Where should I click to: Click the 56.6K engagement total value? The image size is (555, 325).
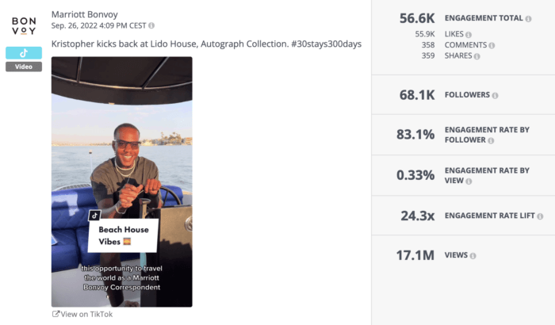click(417, 17)
